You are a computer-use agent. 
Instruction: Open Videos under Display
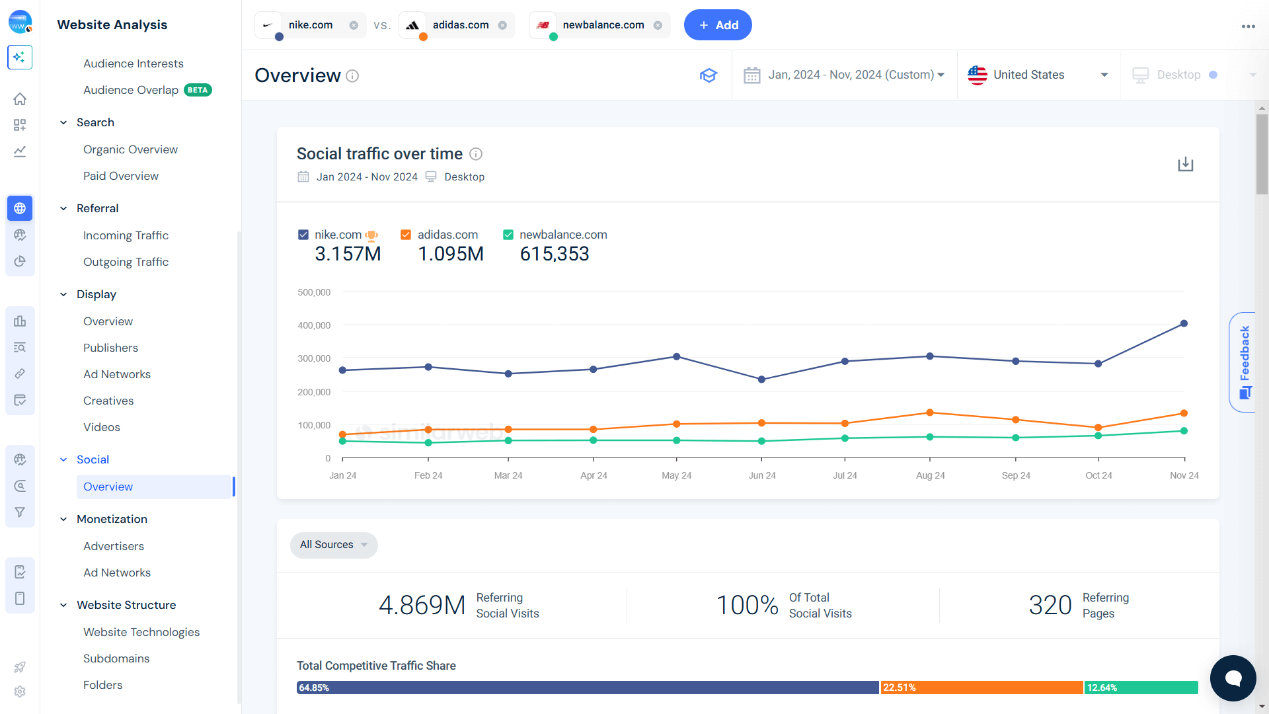[102, 427]
